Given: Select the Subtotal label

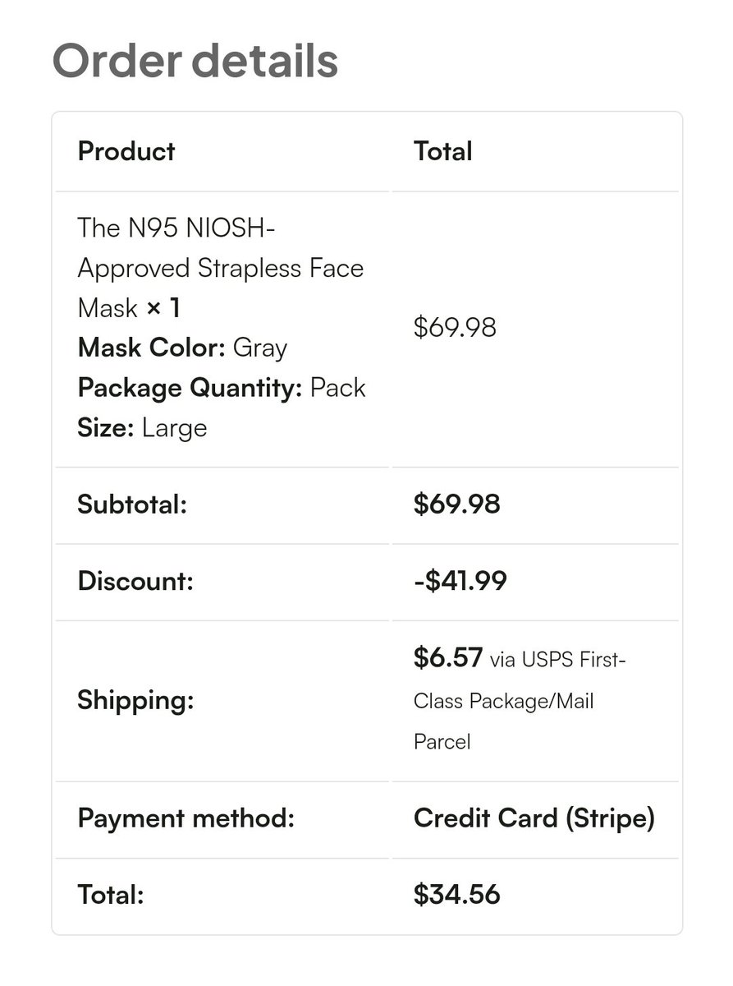Looking at the screenshot, I should [132, 505].
